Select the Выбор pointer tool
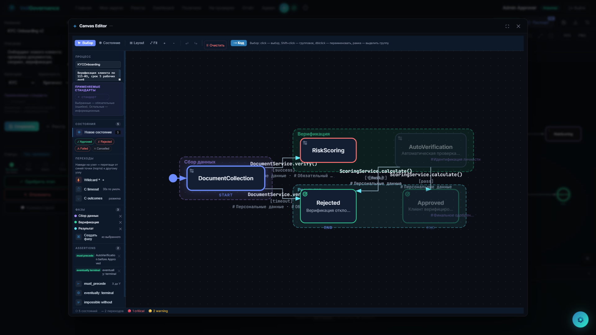The image size is (596, 335). coord(85,43)
